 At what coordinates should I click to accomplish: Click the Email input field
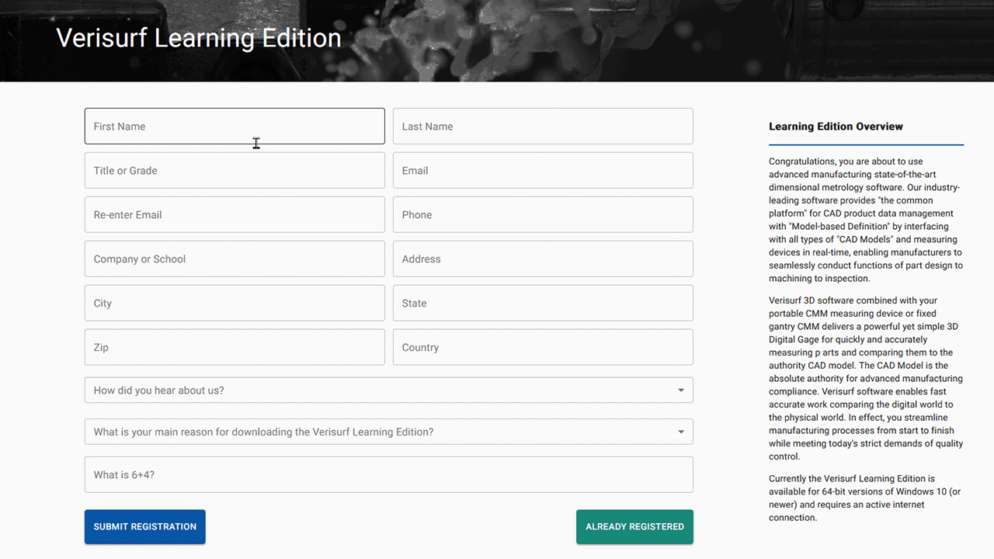[x=543, y=170]
